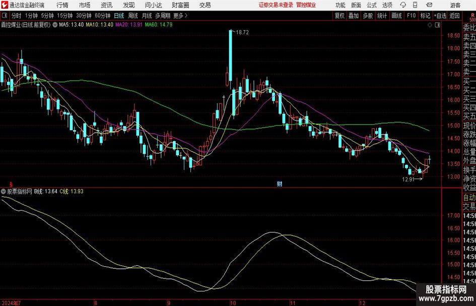Click the 统计 statistics button
This screenshot has width=476, height=306.
tap(382, 16)
